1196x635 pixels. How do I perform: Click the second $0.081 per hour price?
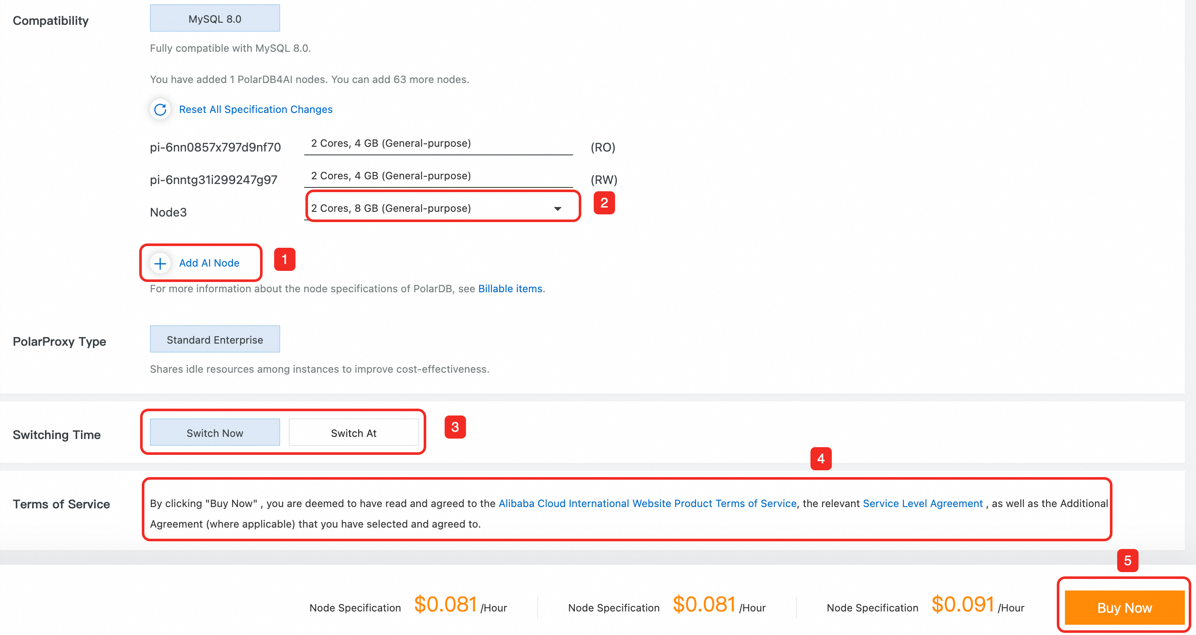tap(704, 604)
